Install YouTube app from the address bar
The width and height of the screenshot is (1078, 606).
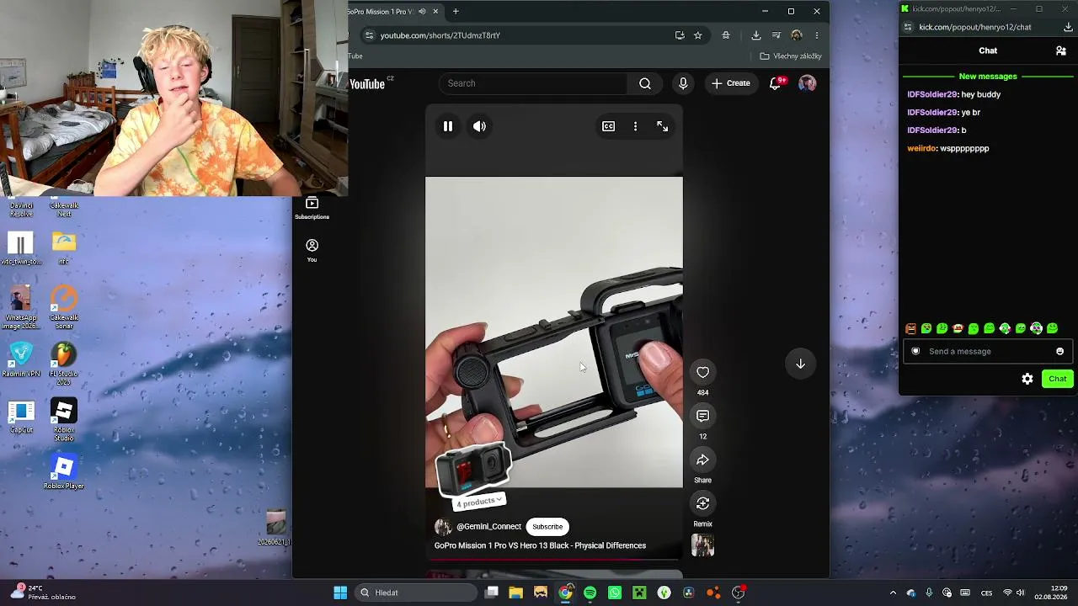(680, 35)
